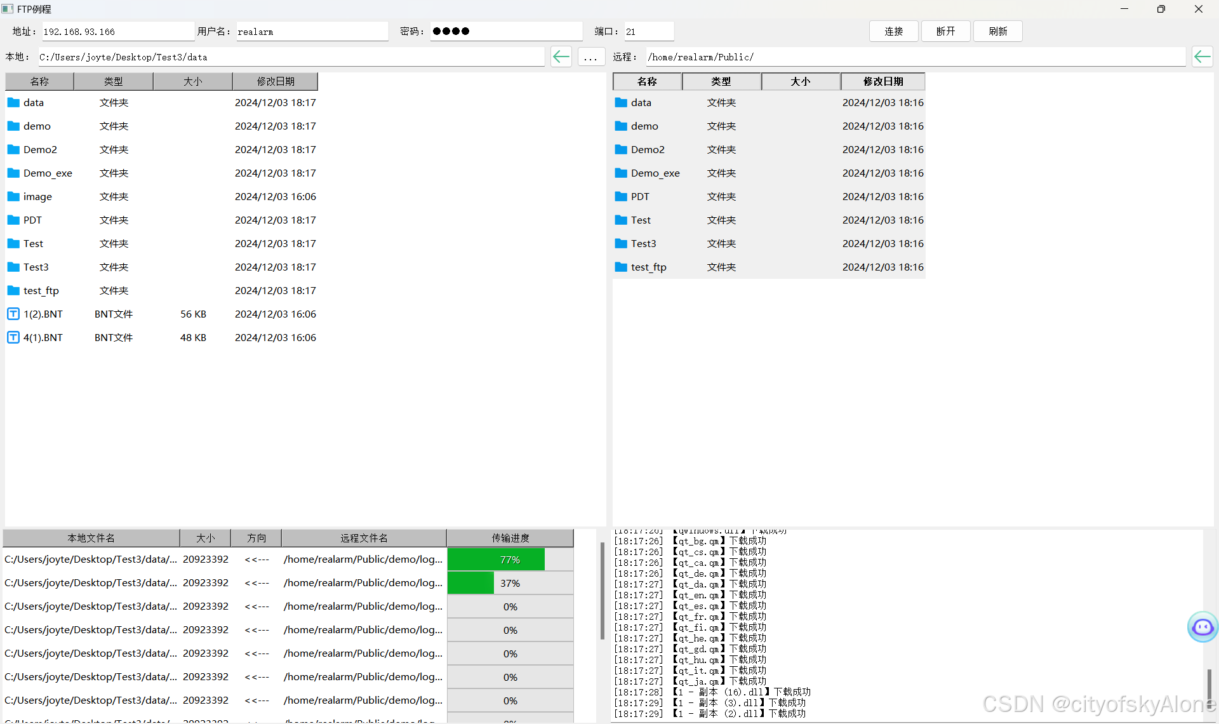Click the 传输进度 column header

510,538
